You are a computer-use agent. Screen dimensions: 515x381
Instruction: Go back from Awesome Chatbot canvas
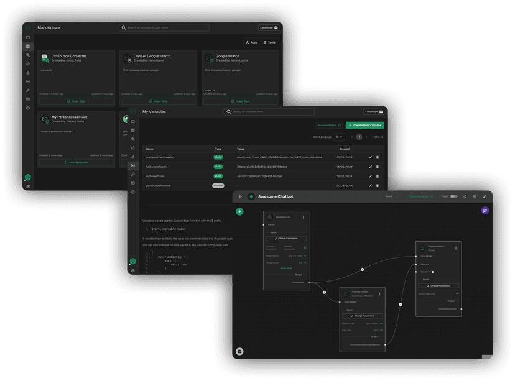tap(241, 196)
